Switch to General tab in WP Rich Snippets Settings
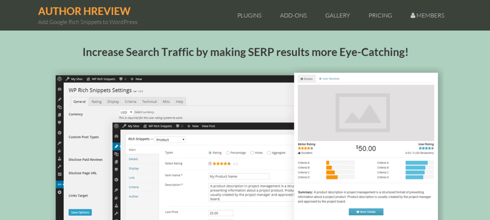Screen dimensions: 490x220 (x=79, y=101)
